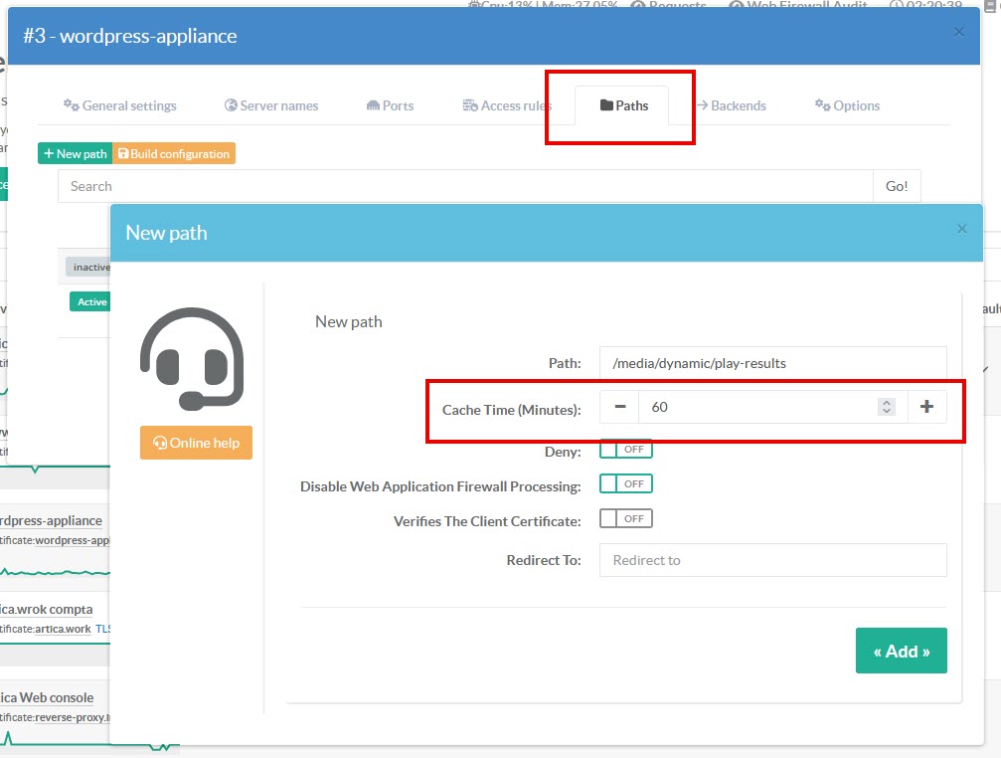Viewport: 1001px width, 758px height.
Task: Click the Redirect To input field
Action: 772,560
